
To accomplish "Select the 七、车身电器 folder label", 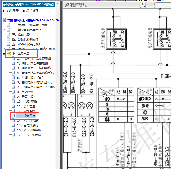I will pos(21,54).
